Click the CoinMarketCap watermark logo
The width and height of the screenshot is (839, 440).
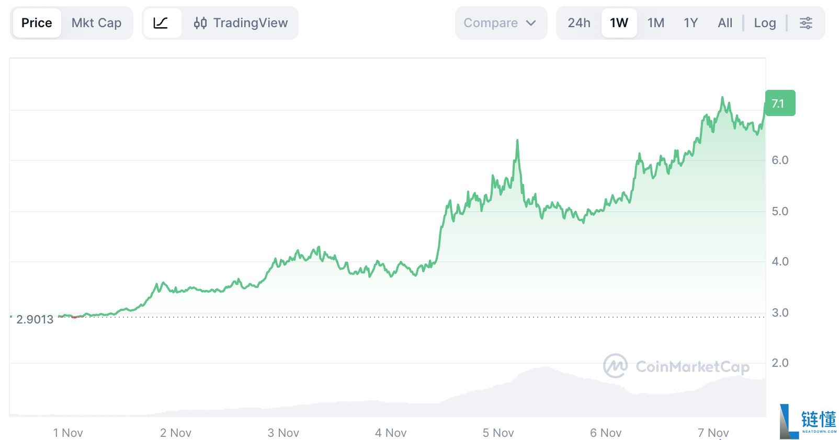pyautogui.click(x=615, y=366)
